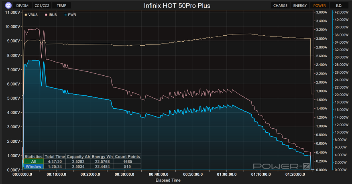Open the TEMP tab
The height and width of the screenshot is (184, 352).
pos(61,6)
